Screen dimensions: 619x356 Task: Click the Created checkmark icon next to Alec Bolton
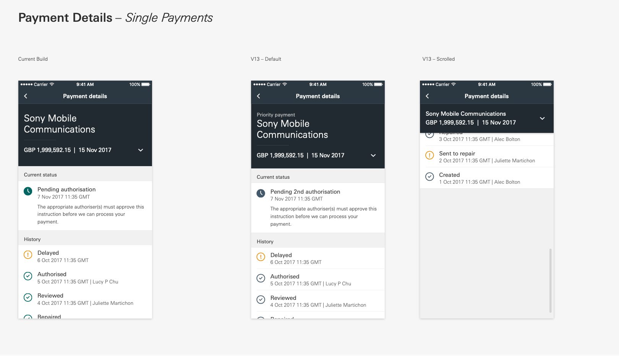tap(429, 176)
